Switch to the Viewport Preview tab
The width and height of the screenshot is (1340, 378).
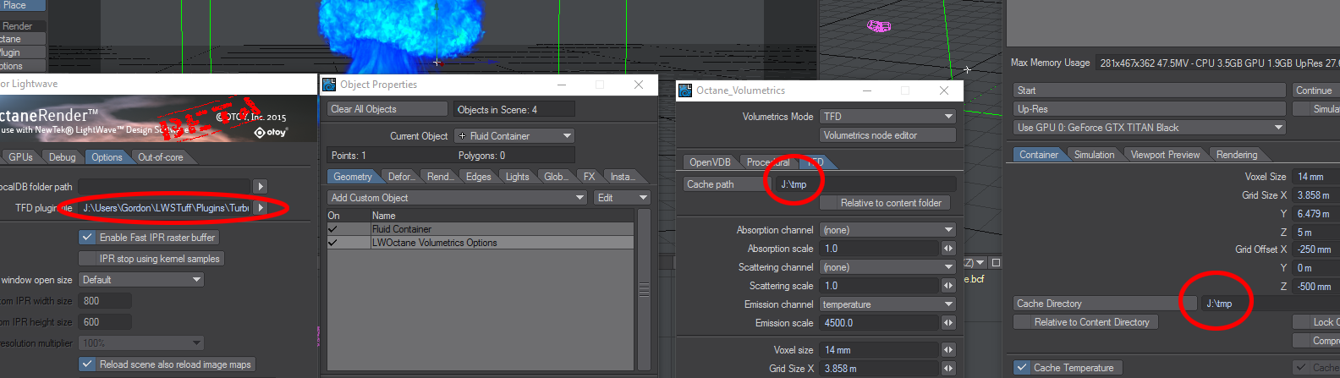[x=1165, y=155]
